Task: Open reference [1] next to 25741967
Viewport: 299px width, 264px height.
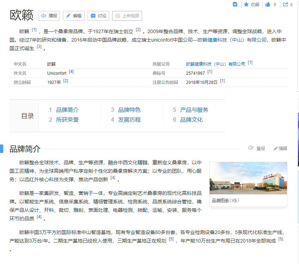Action: [210, 72]
